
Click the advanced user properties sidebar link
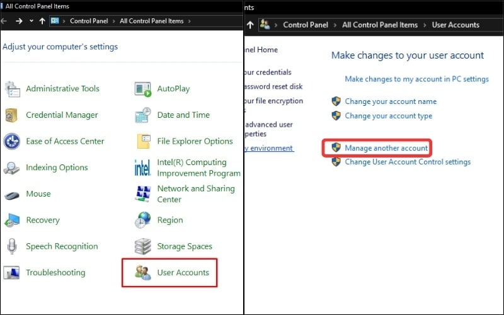coord(269,129)
